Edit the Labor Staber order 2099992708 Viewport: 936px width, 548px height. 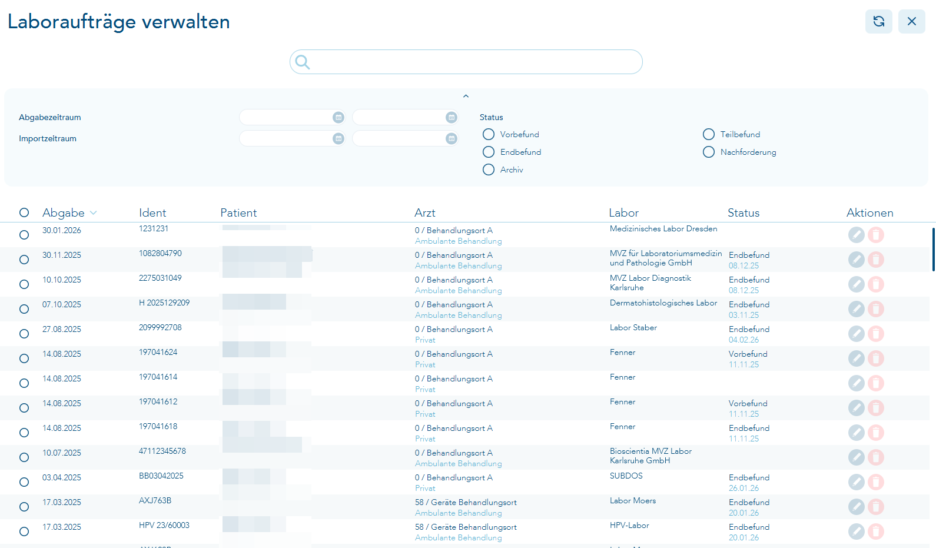856,334
